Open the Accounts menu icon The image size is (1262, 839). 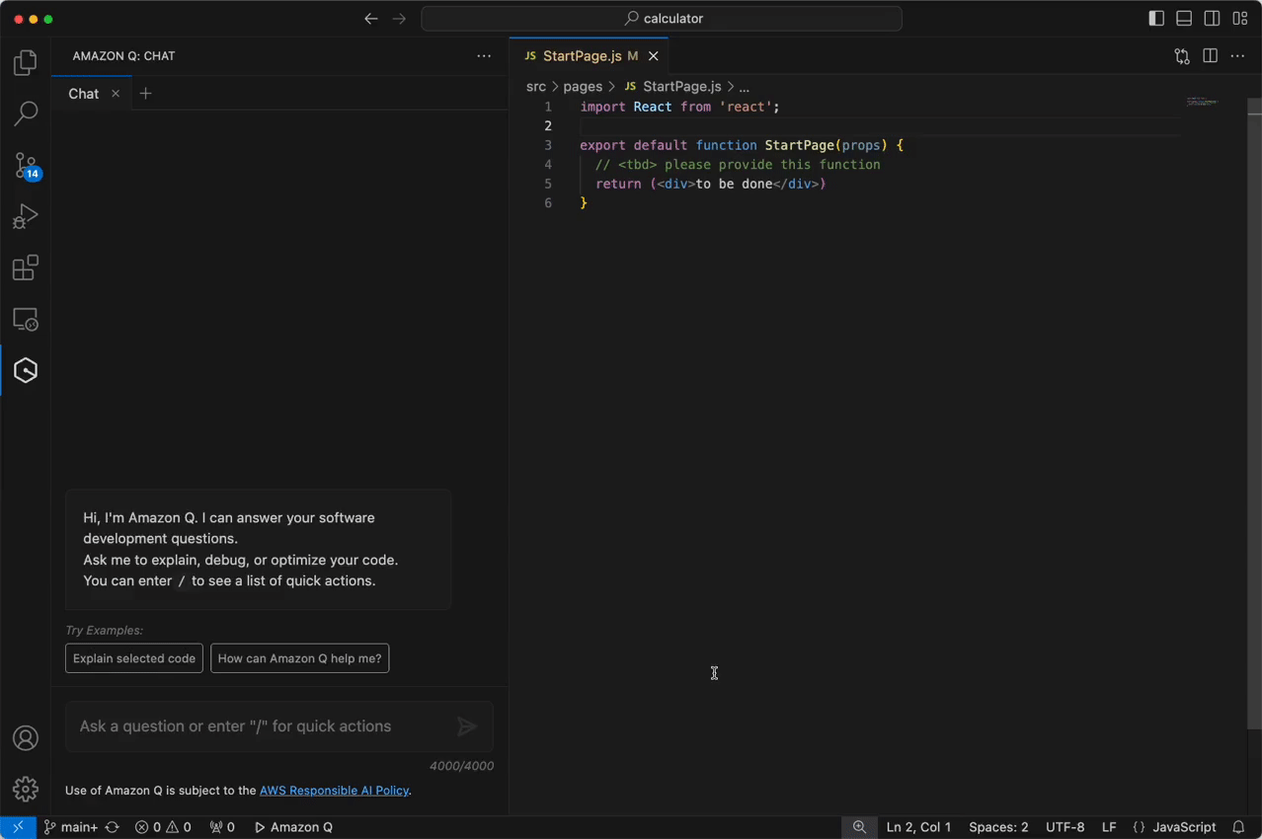point(26,738)
